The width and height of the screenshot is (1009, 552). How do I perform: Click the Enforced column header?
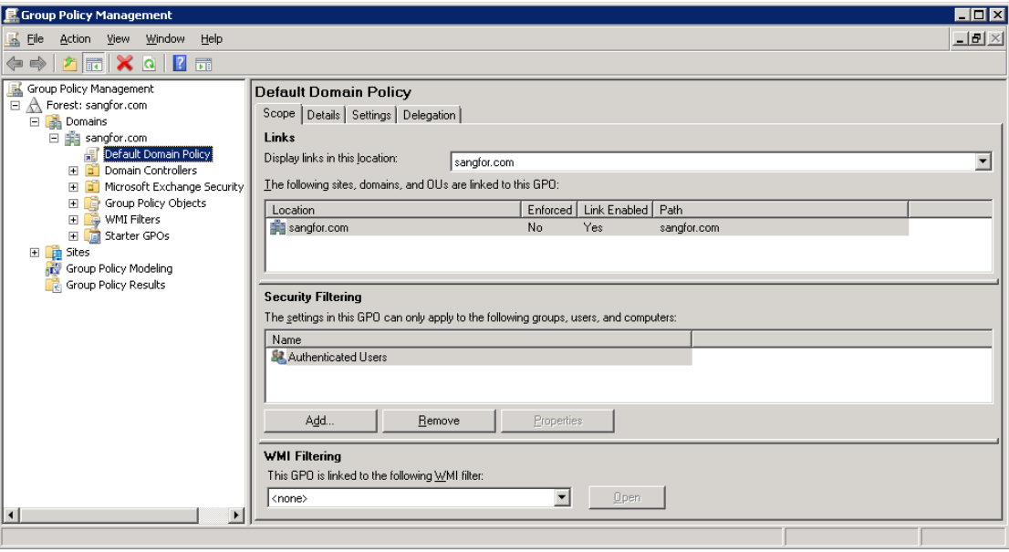pos(546,211)
